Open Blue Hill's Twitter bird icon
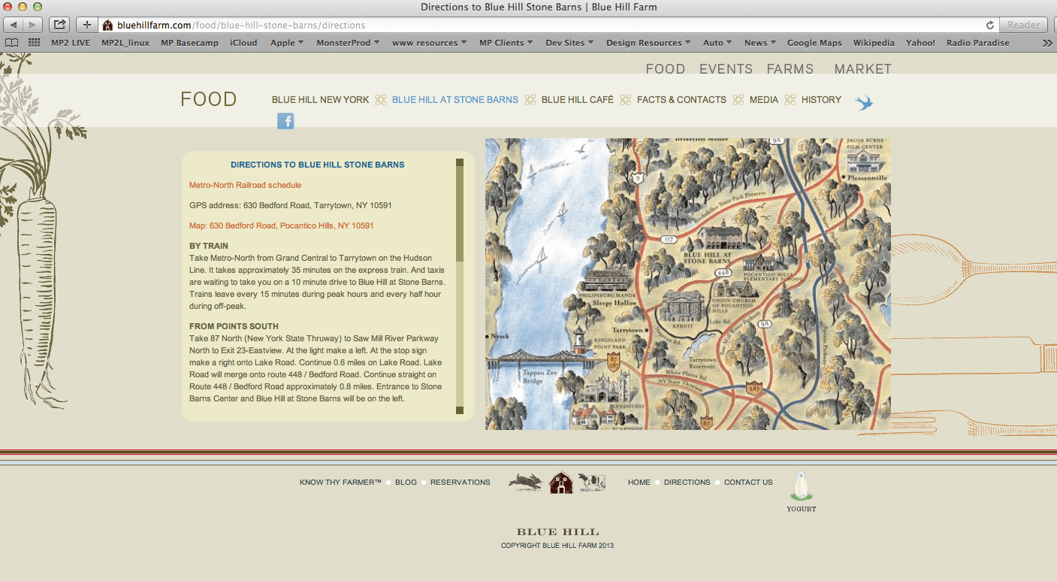The image size is (1057, 581). (x=864, y=102)
